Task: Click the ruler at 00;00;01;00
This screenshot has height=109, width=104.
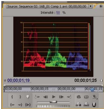Action: pos(67,89)
